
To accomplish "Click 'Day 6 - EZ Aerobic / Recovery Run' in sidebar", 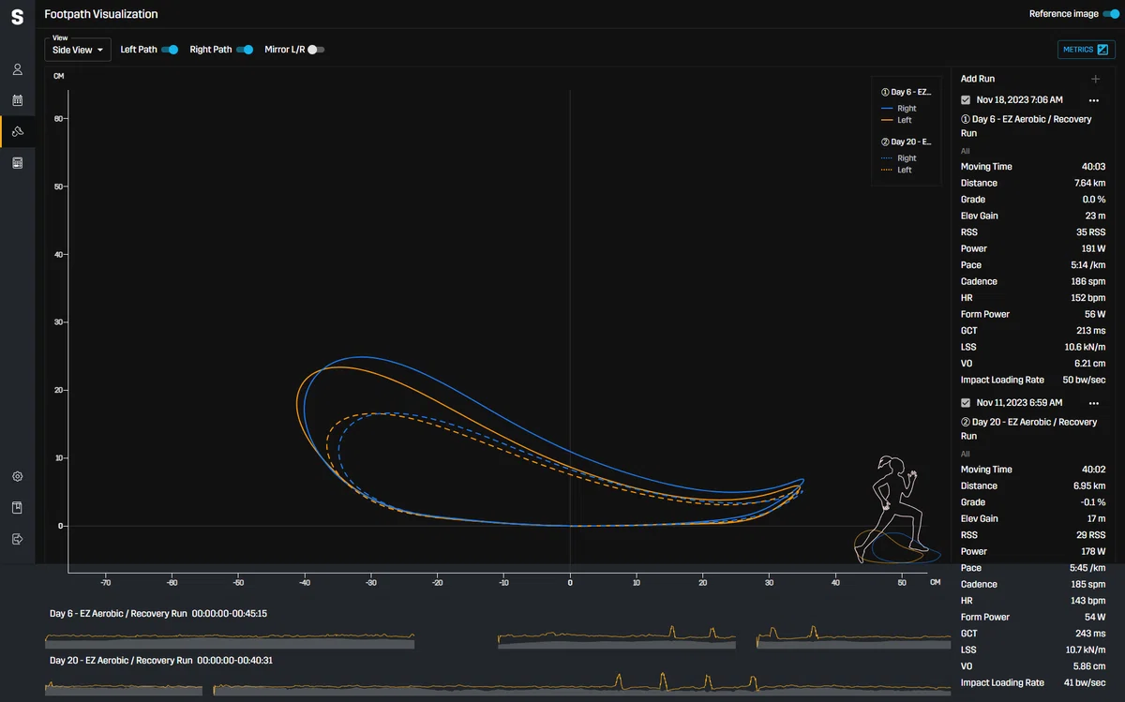I will coord(1028,127).
